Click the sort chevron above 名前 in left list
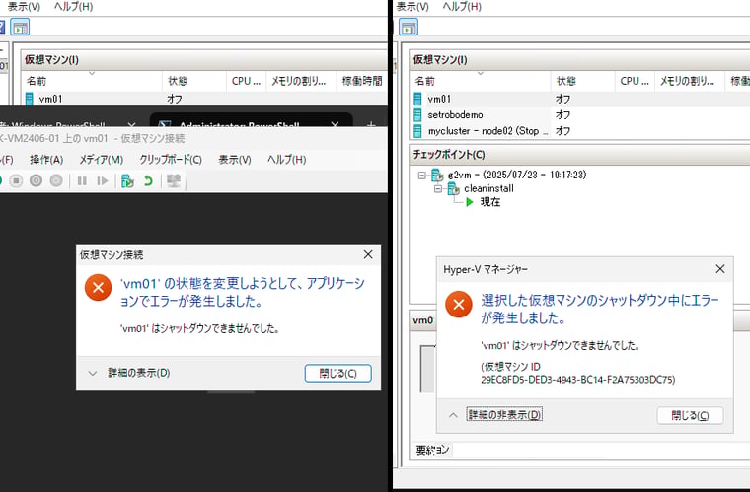Image resolution: width=750 pixels, height=492 pixels. pyautogui.click(x=92, y=74)
